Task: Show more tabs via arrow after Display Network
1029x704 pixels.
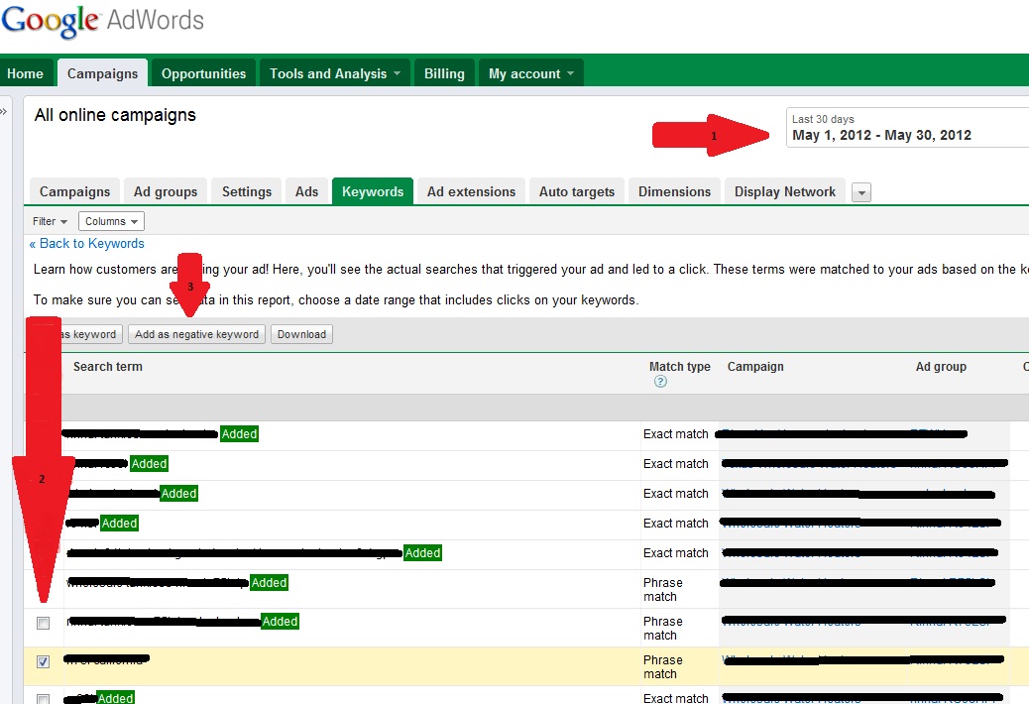Action: (x=861, y=193)
